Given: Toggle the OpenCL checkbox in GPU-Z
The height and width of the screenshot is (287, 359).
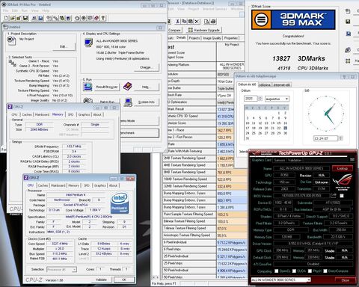Looking at the screenshot, I should tap(277, 271).
